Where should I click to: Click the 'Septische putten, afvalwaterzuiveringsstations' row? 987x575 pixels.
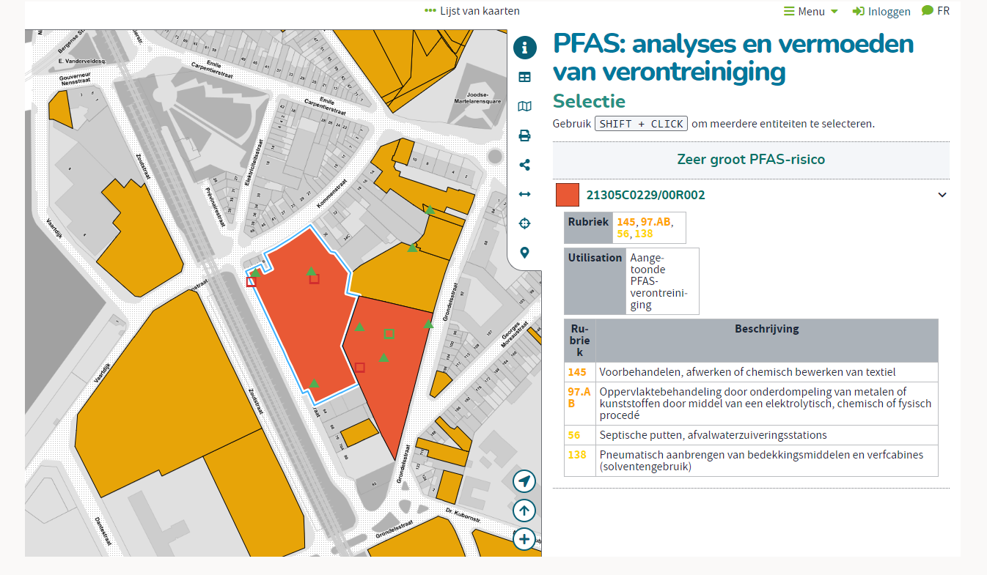[751, 435]
